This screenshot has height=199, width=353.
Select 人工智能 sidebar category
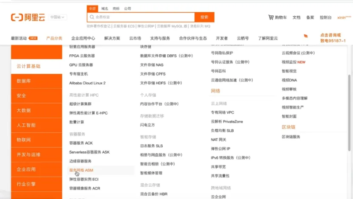[37, 125]
